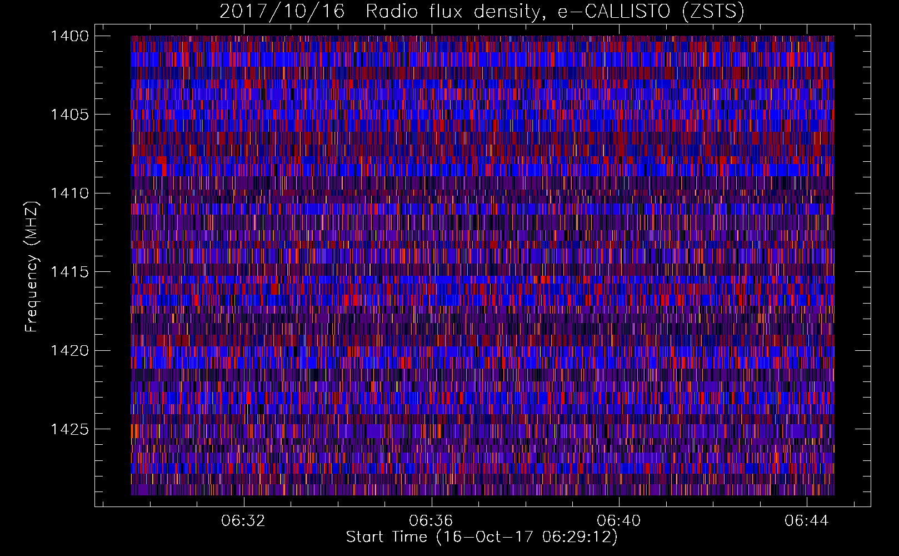Select the 1405 frequency tick label
Viewport: 899px width, 556px height.
pos(69,115)
